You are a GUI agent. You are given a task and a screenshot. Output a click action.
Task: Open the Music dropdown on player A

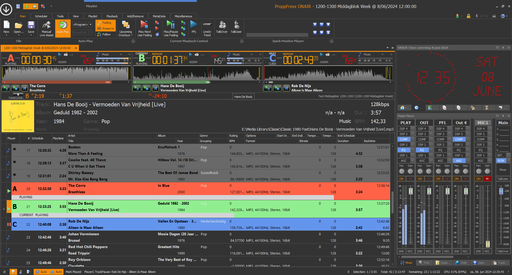click(x=121, y=54)
